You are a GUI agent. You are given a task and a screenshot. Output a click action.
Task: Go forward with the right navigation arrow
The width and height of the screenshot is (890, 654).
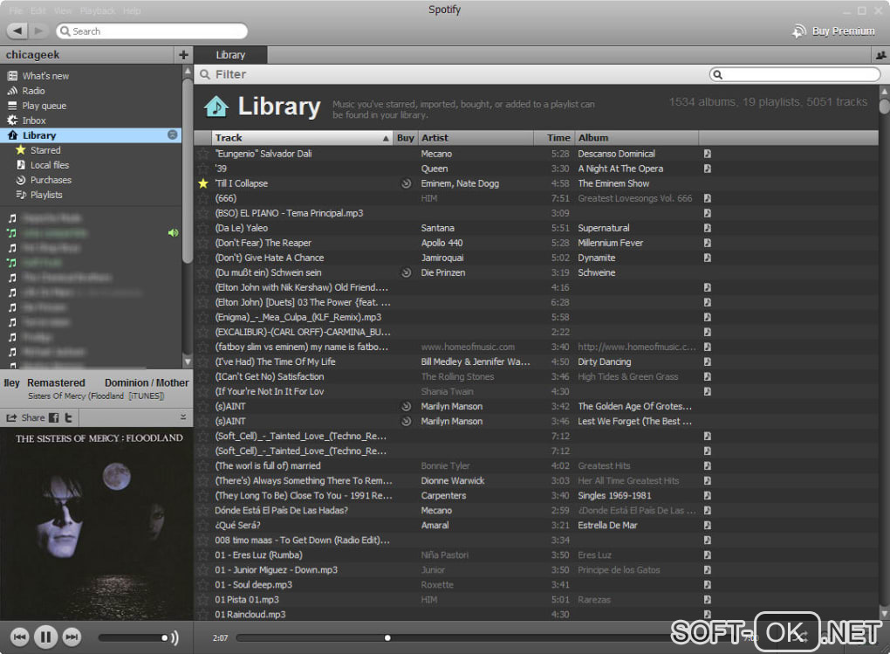pos(38,31)
